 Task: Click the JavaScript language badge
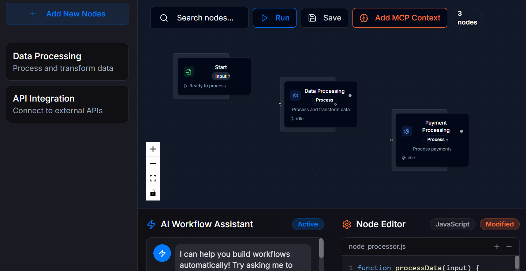(x=452, y=224)
